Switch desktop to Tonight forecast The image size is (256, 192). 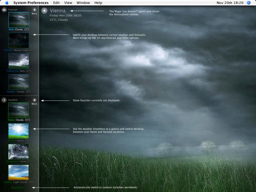pyautogui.click(x=18, y=40)
